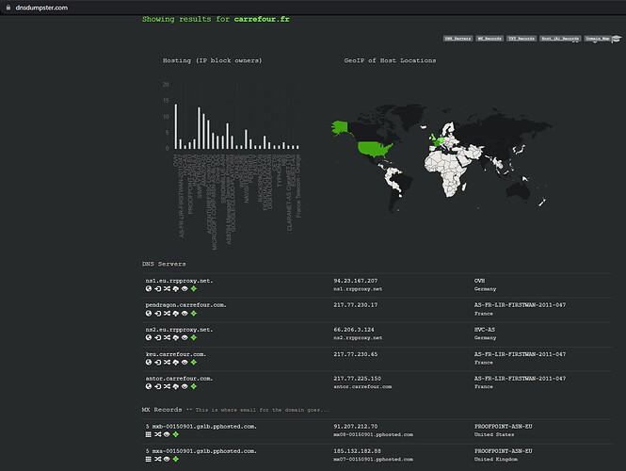Screen dimensions: 626x471
Task: Click IP address 185.132.182.88
Action: click(358, 451)
